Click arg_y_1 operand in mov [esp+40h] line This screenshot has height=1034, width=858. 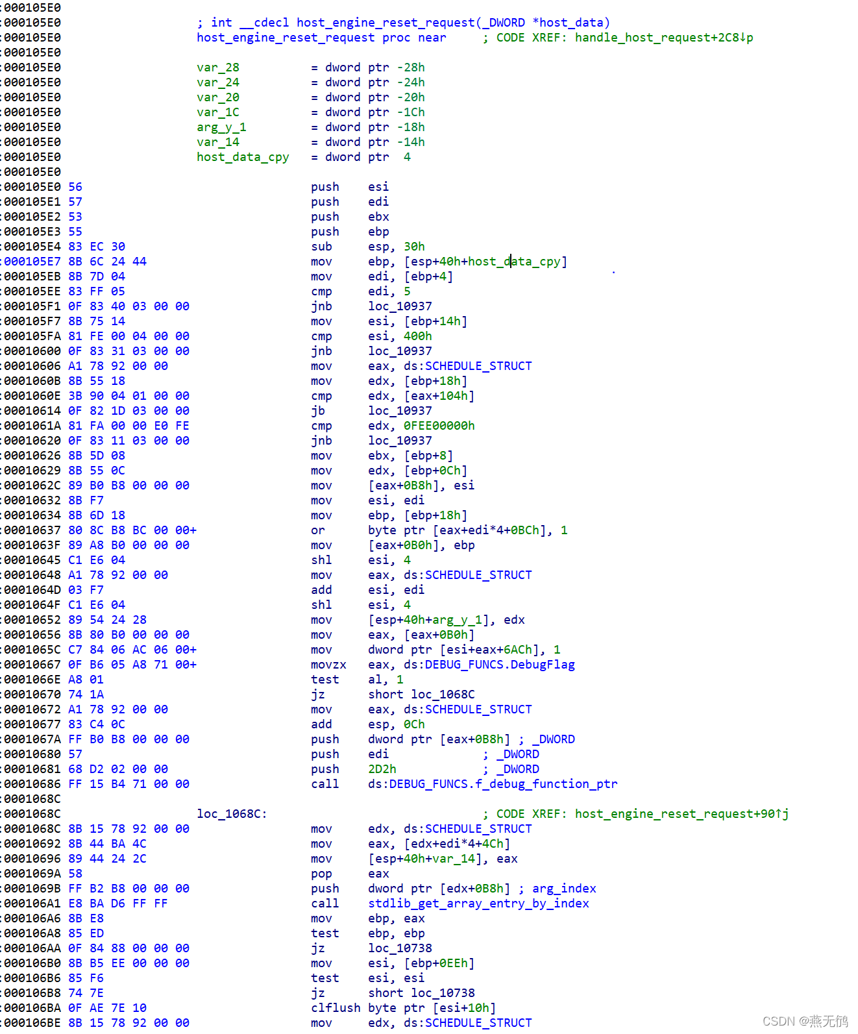pos(457,620)
